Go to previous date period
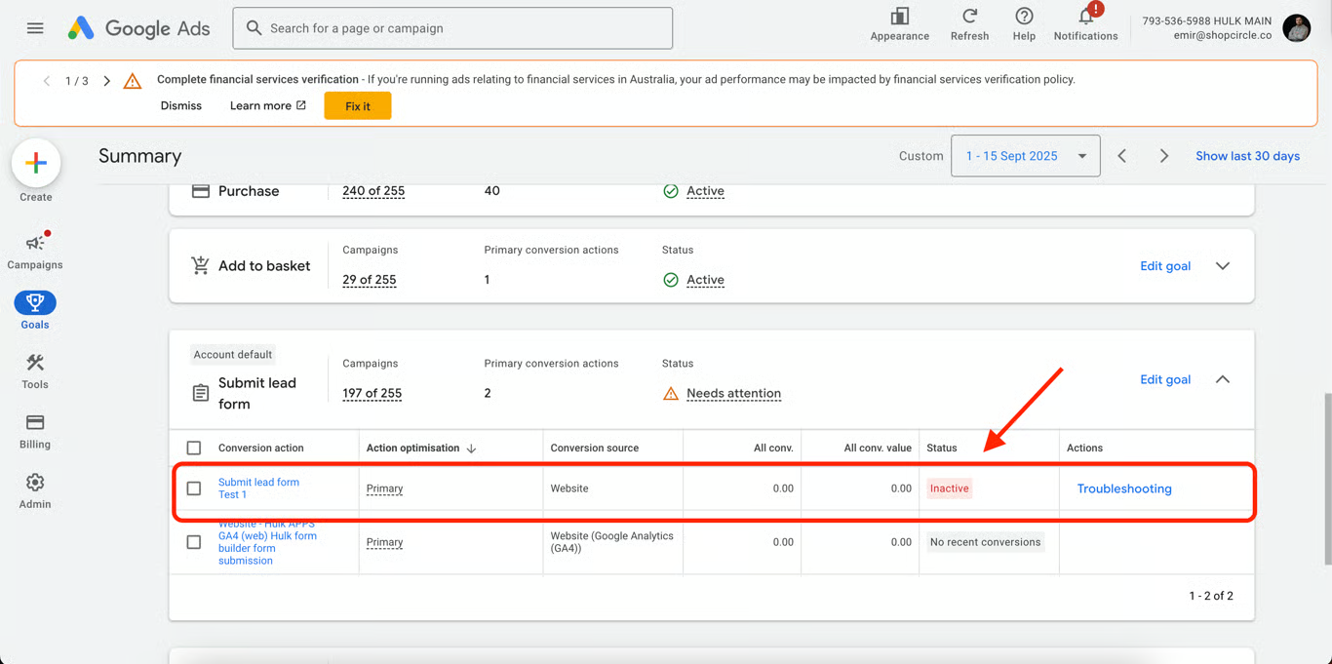Viewport: 1332px width, 664px height. click(x=1122, y=156)
